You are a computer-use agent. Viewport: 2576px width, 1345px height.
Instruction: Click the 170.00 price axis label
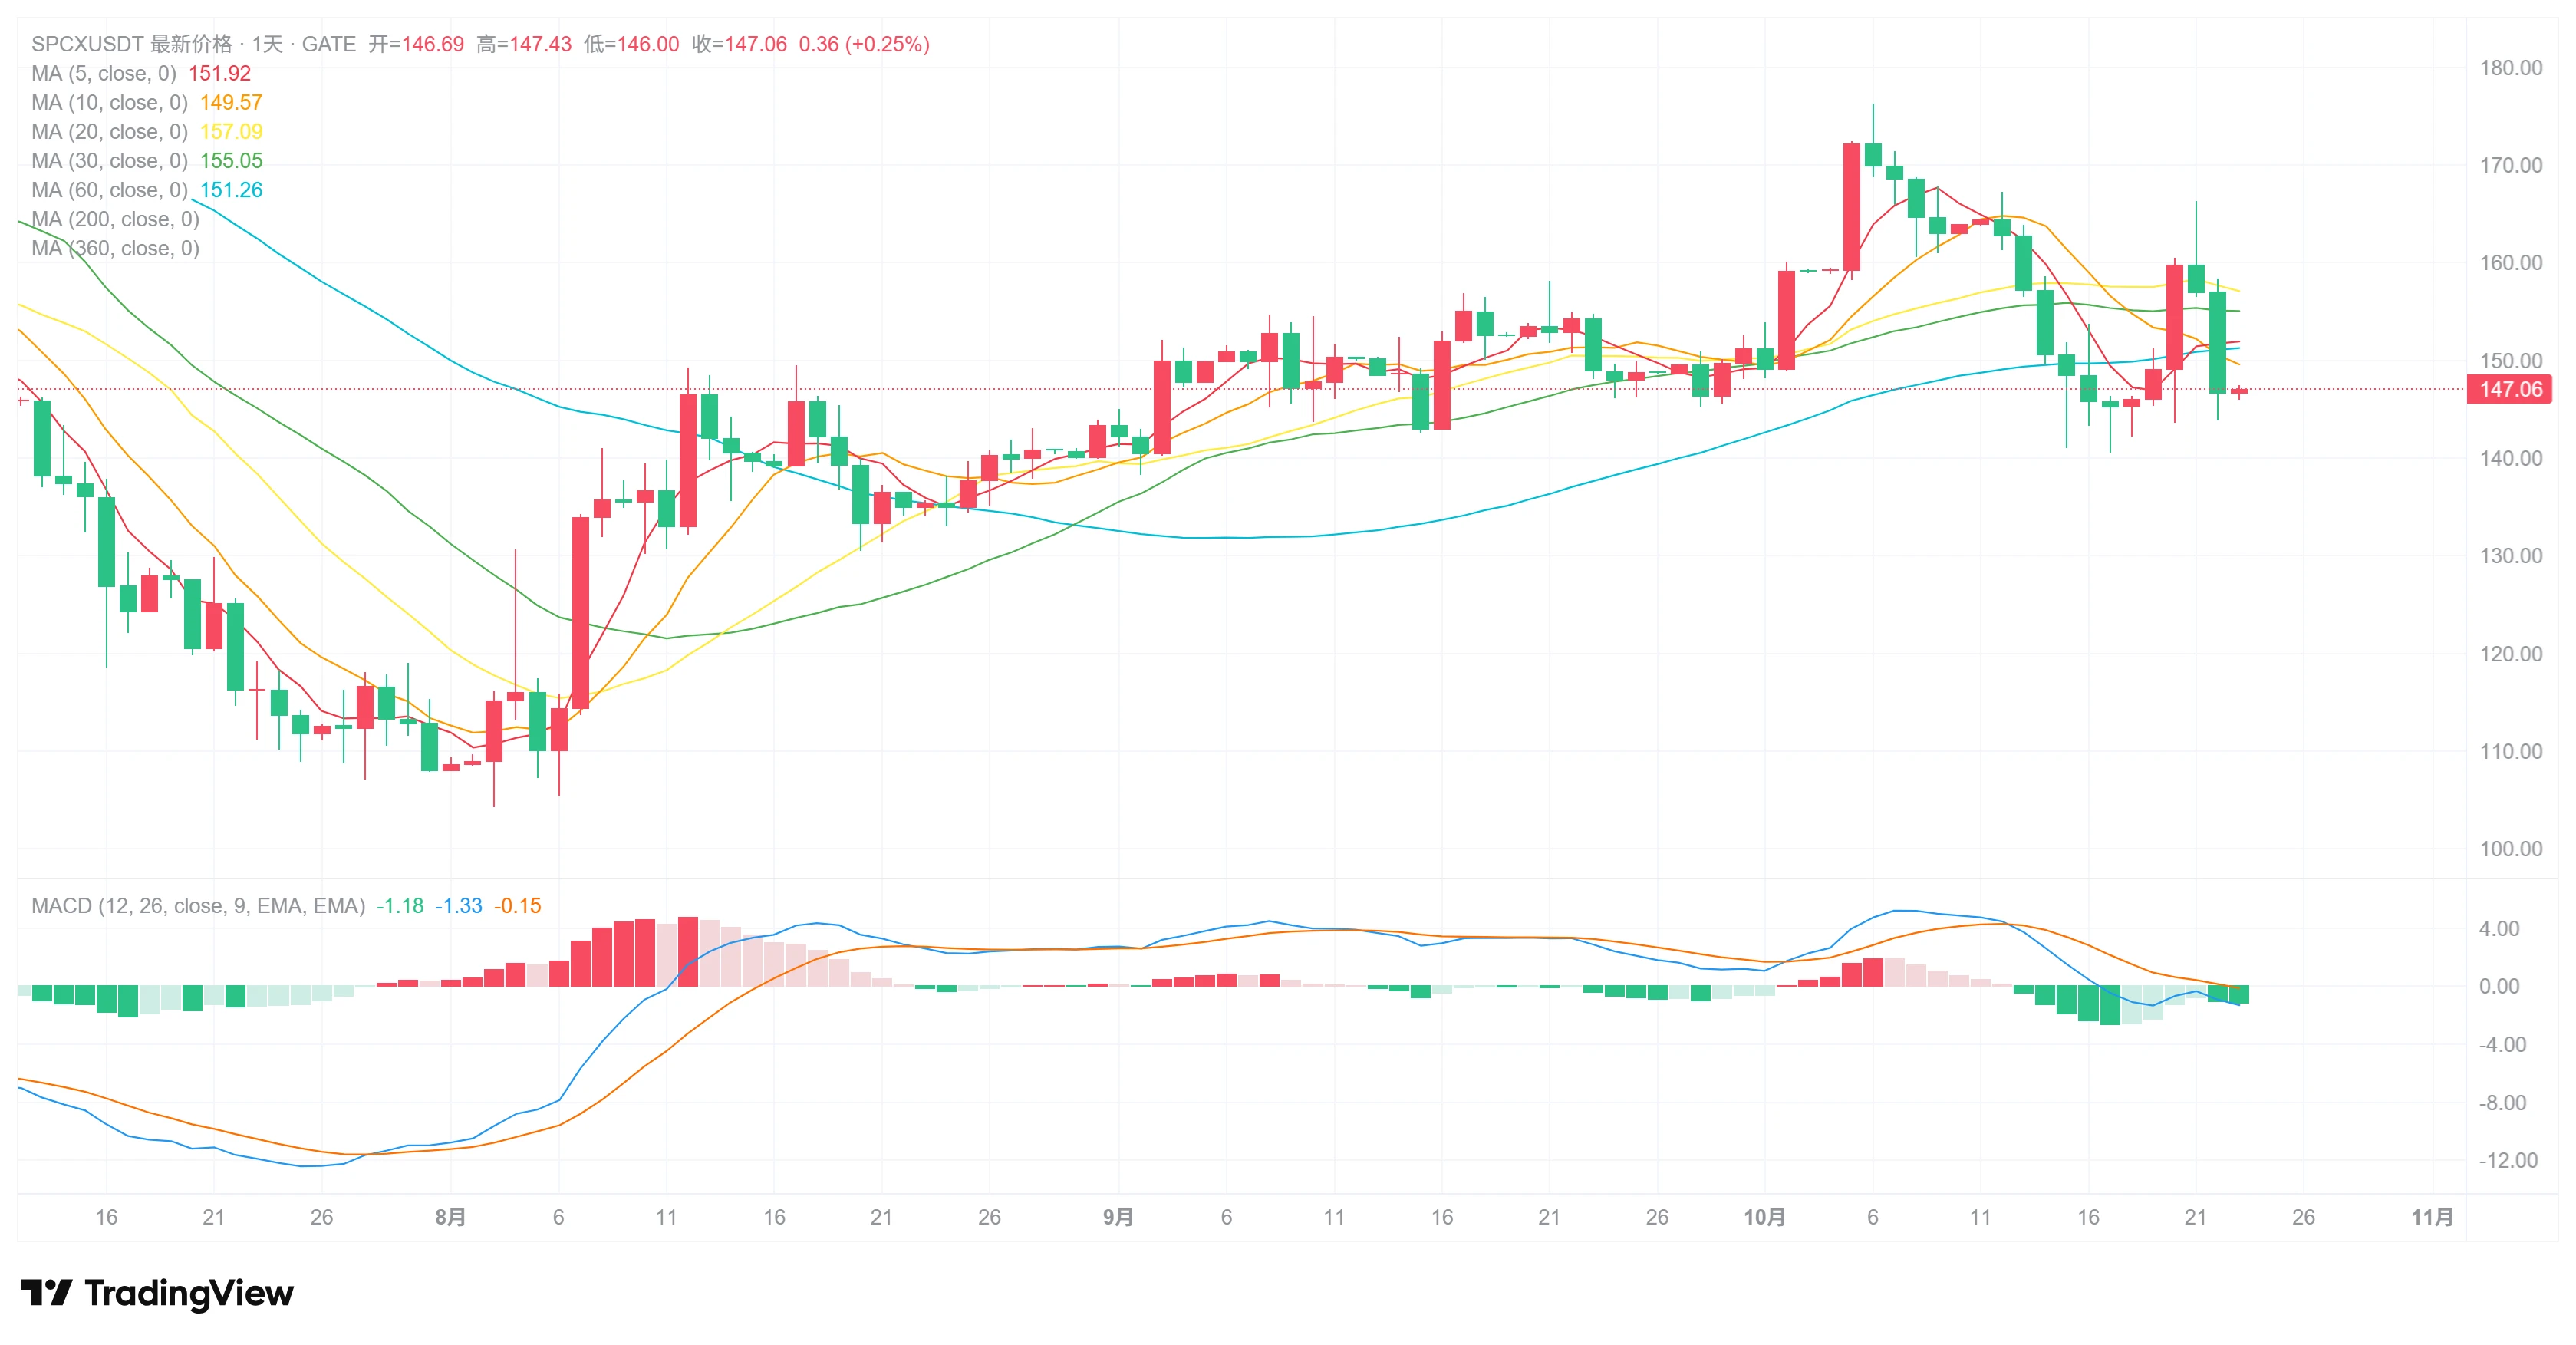(x=2510, y=165)
